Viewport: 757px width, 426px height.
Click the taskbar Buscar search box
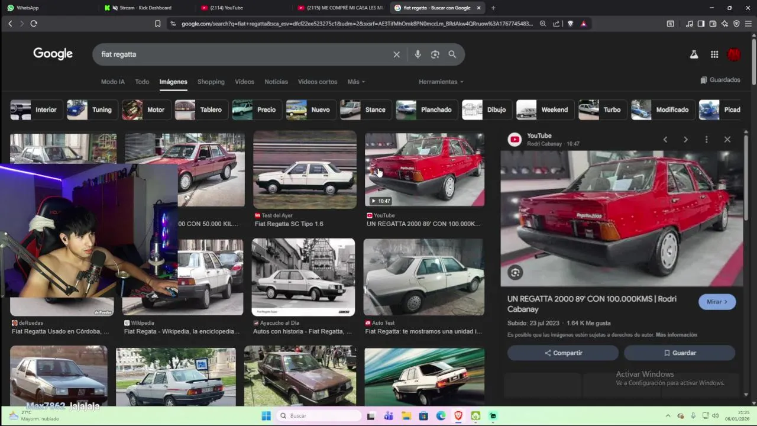click(319, 416)
